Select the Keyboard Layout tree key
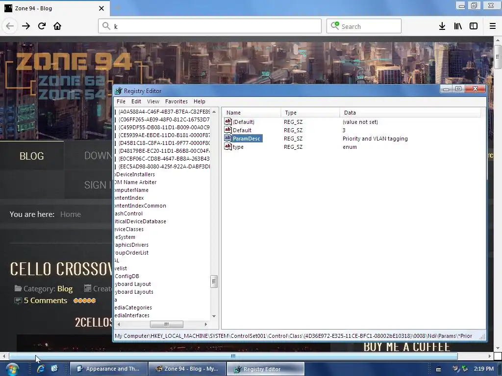The width and height of the screenshot is (502, 376). pyautogui.click(x=133, y=284)
